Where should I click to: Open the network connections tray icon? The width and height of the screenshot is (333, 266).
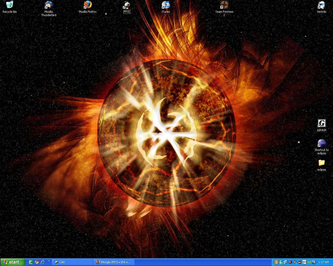[285, 262]
